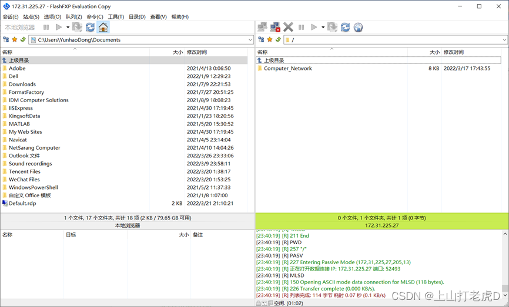
Task: Open the 站点(S) menu
Action: pyautogui.click(x=31, y=17)
